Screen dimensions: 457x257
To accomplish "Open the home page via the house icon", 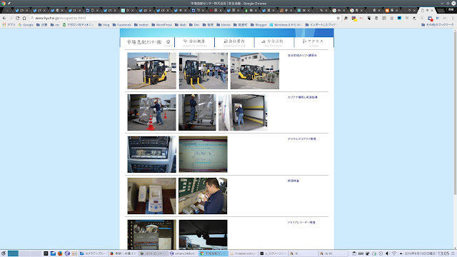I will pos(24,18).
